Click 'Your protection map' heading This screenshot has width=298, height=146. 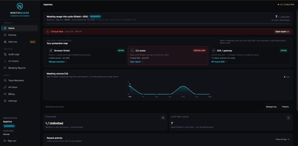click(57, 44)
